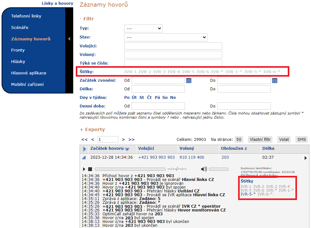Go to Hlasové aplikace in sidebar
The width and height of the screenshot is (311, 228).
[29, 73]
